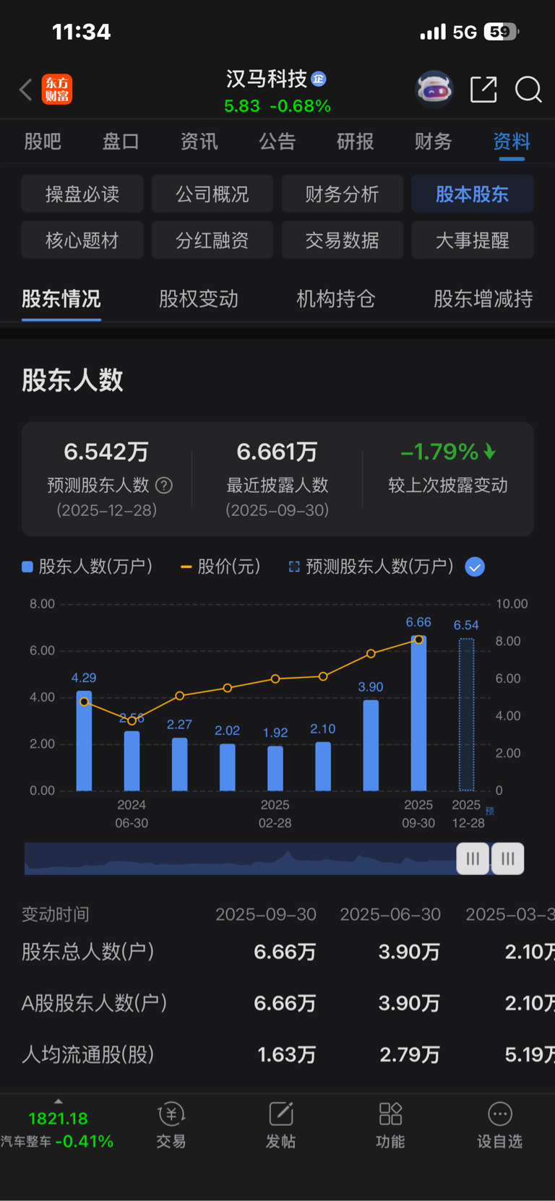Image resolution: width=555 pixels, height=1201 pixels.
Task: Tap the 功能 grid icon
Action: click(390, 1114)
